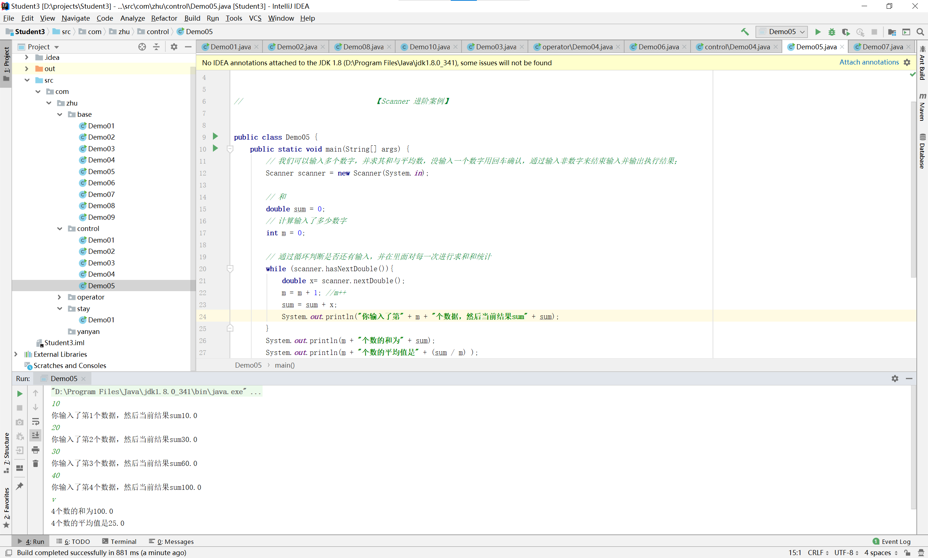Collapse the control package folder
Image resolution: width=928 pixels, height=558 pixels.
[59, 229]
